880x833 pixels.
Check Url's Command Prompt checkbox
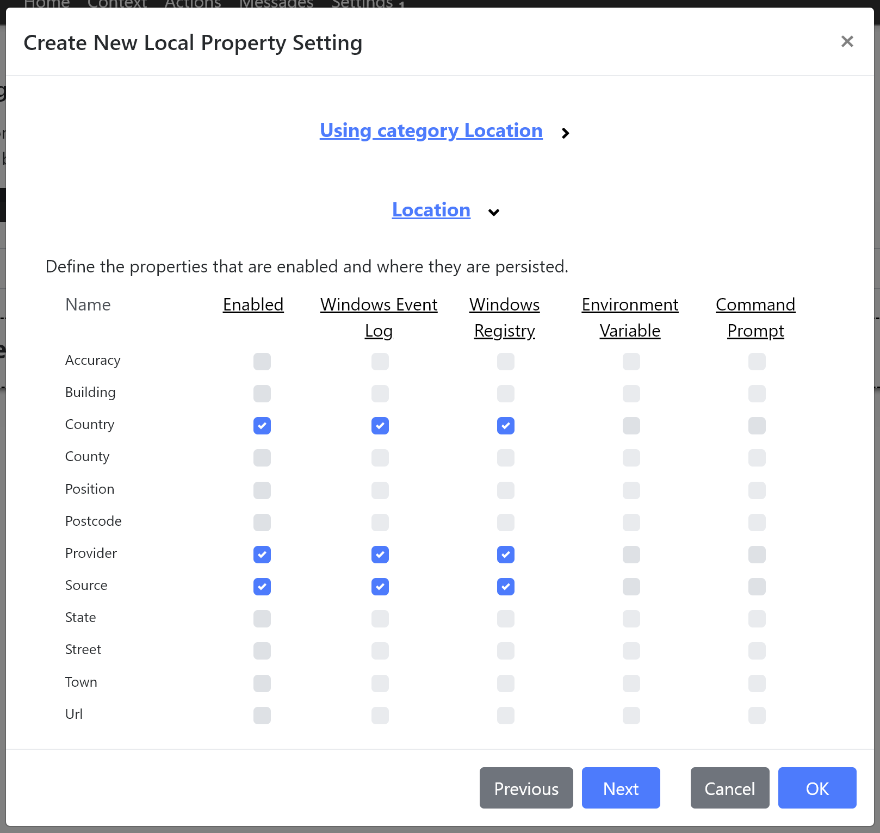[756, 715]
